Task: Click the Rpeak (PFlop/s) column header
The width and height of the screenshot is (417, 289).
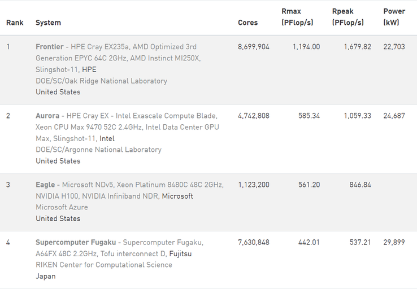Action: point(347,17)
